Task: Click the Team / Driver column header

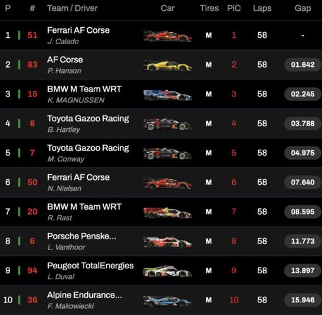Action: click(x=72, y=8)
